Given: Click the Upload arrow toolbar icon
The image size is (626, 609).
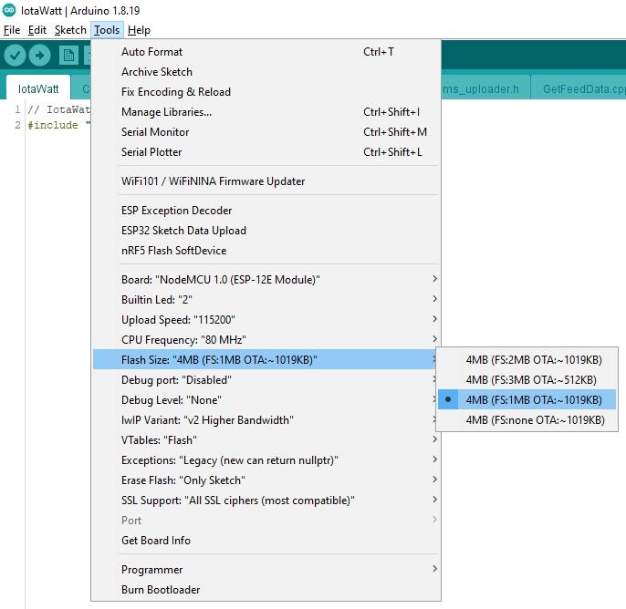Looking at the screenshot, I should (39, 55).
